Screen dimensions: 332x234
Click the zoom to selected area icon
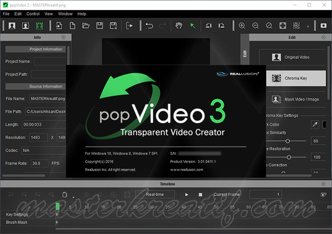[x=296, y=26]
